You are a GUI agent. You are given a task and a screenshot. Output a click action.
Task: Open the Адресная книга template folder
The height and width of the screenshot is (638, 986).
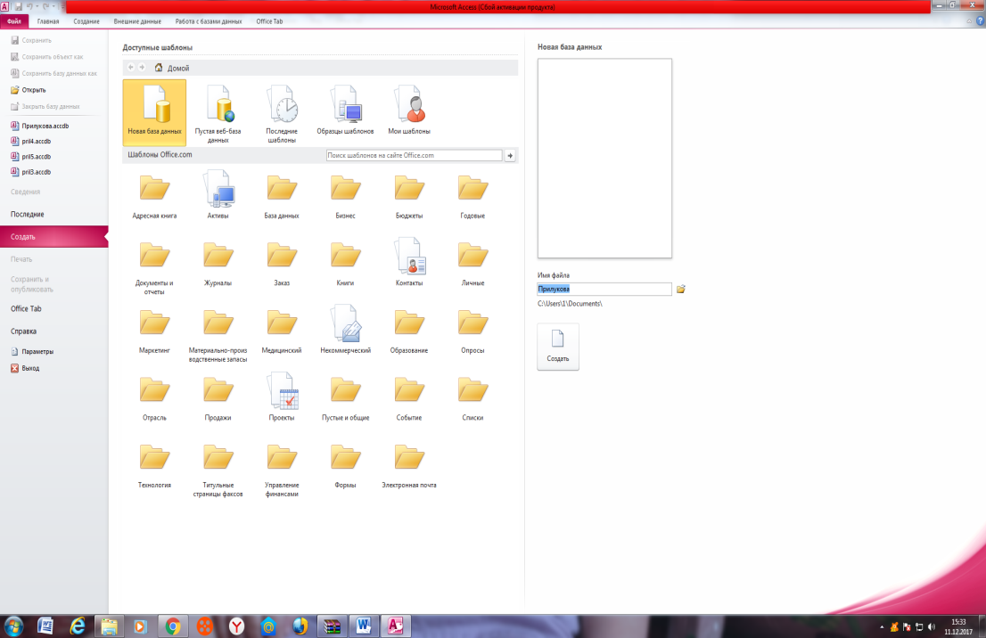[x=155, y=196]
